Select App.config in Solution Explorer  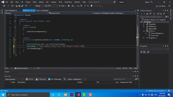coord(152,29)
